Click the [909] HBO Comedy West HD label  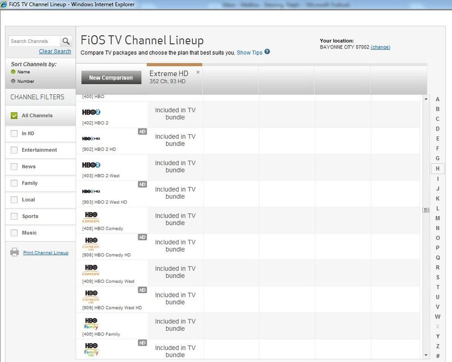click(x=112, y=308)
